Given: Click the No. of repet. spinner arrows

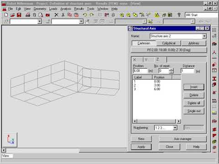Looking at the screenshot, I should 171,71.
